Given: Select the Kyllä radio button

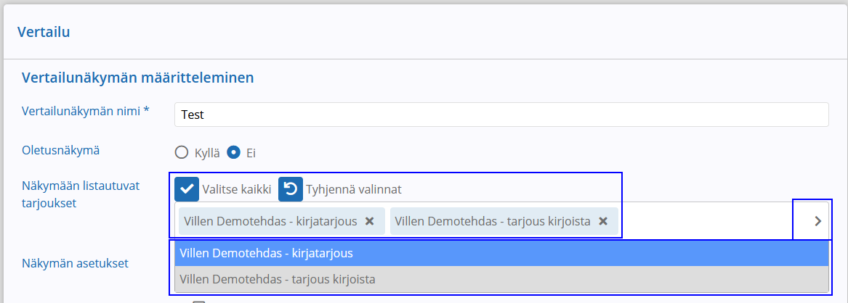Looking at the screenshot, I should click(182, 152).
